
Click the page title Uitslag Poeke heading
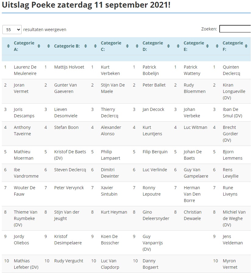[86, 5]
